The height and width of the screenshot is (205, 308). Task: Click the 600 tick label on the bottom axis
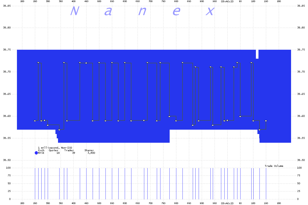125,203
